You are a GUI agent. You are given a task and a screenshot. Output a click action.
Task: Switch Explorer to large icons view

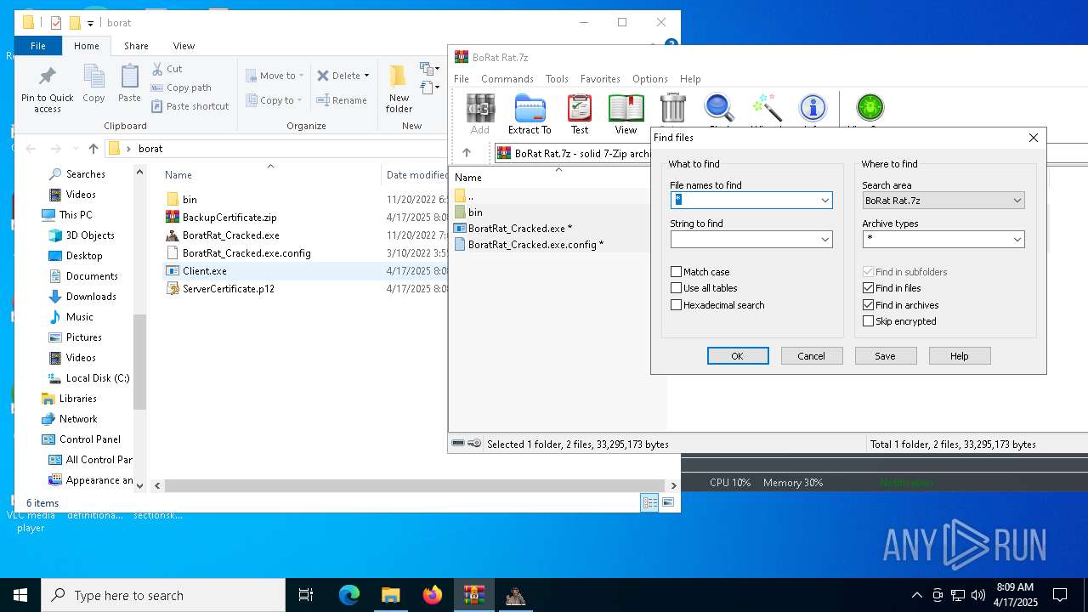pyautogui.click(x=668, y=502)
